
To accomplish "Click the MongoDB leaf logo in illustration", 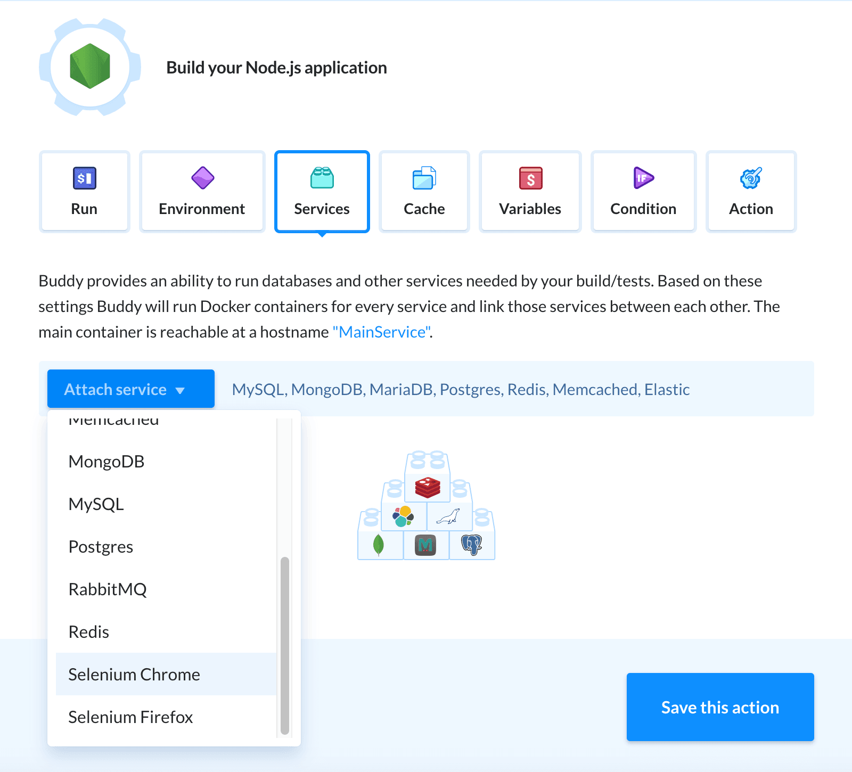I will click(379, 545).
